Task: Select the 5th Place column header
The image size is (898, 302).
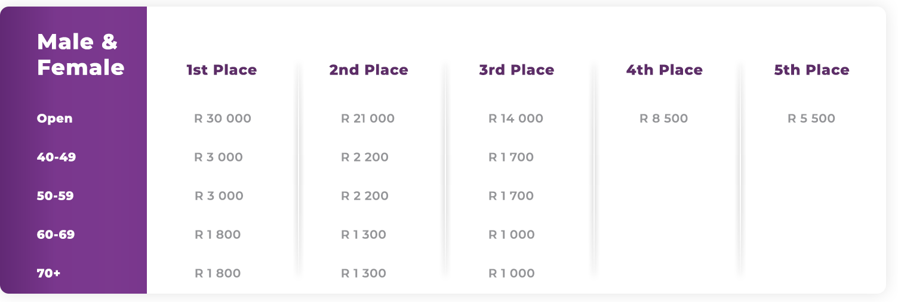Action: tap(812, 70)
